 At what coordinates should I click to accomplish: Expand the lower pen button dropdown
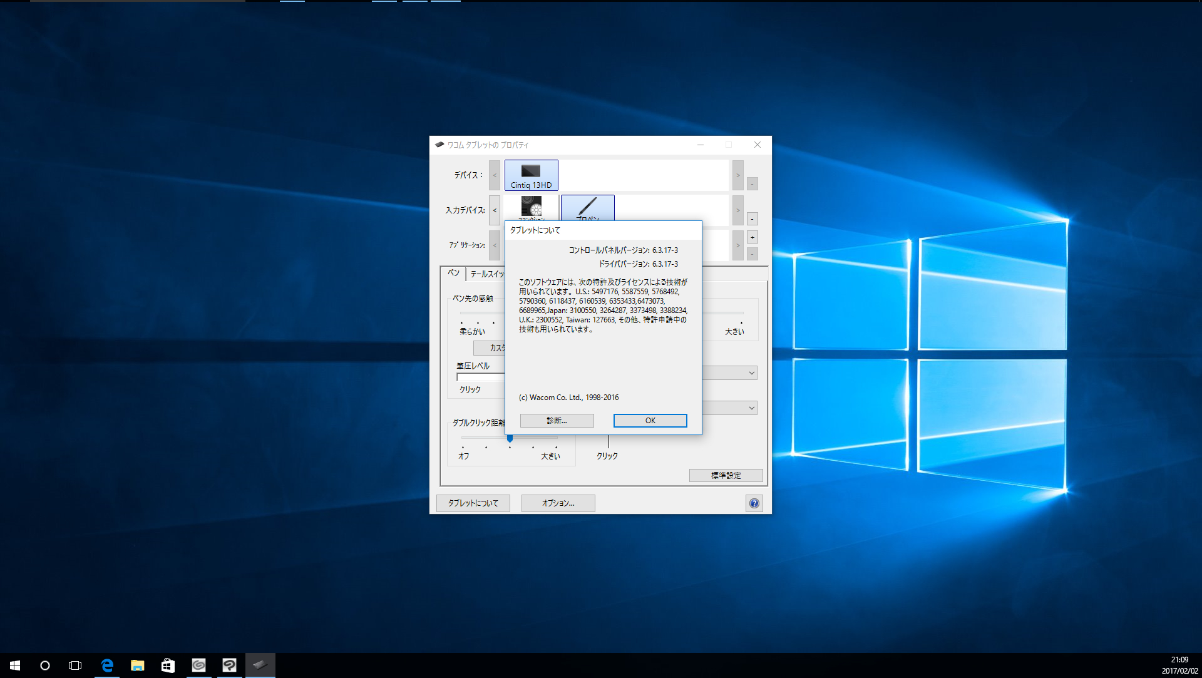pos(751,408)
